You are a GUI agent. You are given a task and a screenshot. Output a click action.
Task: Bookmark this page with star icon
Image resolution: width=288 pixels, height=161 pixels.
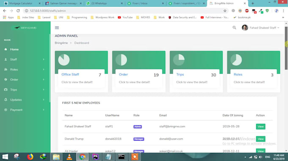225,11
